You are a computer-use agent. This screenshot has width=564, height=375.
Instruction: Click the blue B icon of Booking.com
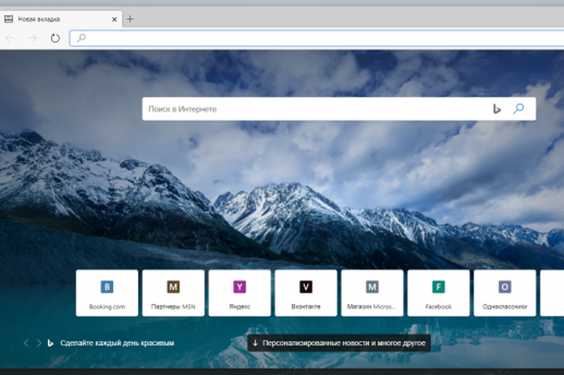pos(107,287)
